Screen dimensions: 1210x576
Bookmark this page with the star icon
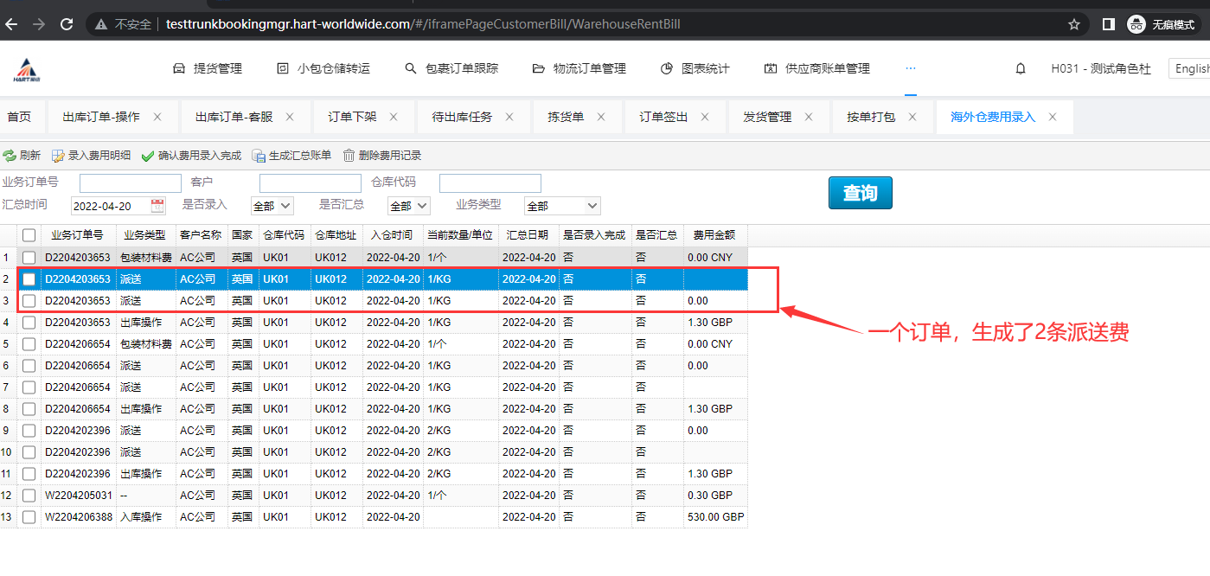pyautogui.click(x=1074, y=24)
